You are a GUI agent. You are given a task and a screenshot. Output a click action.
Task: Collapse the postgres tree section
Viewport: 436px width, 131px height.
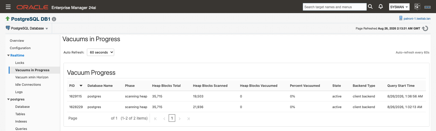8,99
